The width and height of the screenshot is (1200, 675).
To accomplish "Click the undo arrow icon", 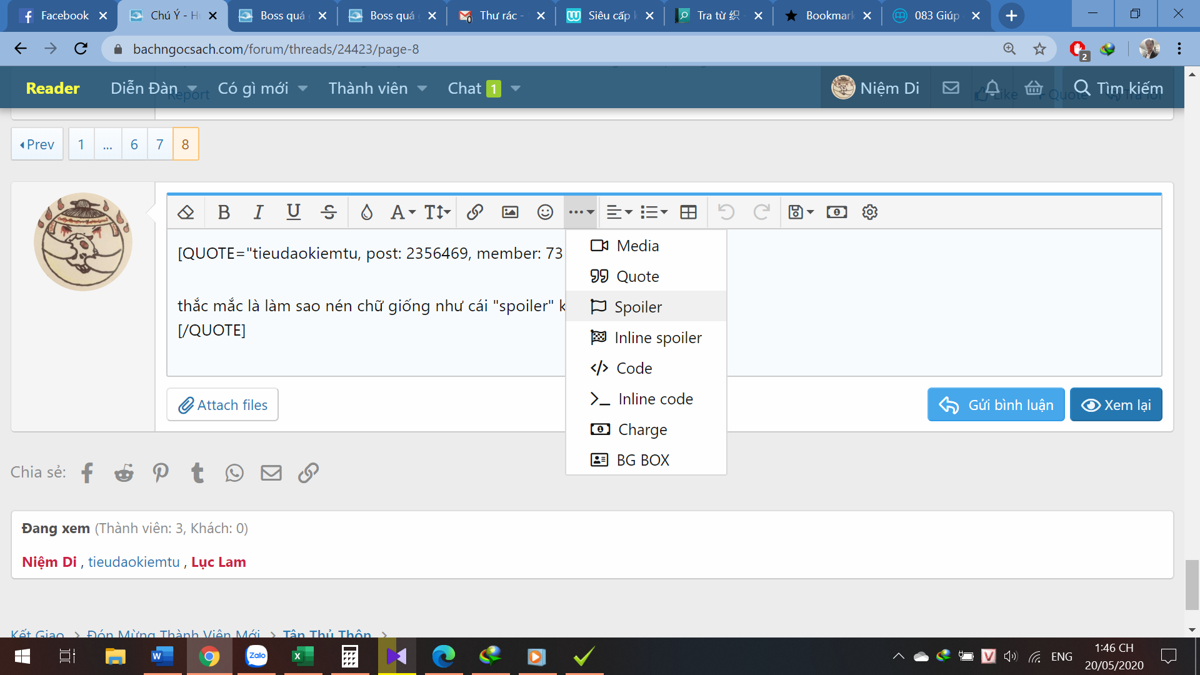I will point(726,212).
